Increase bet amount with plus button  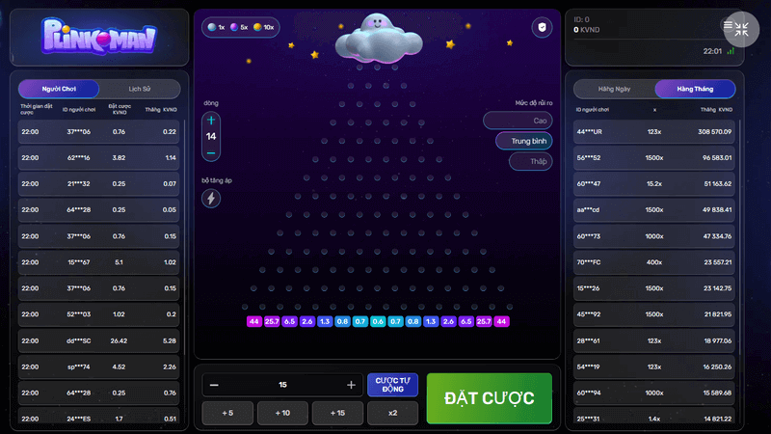351,385
